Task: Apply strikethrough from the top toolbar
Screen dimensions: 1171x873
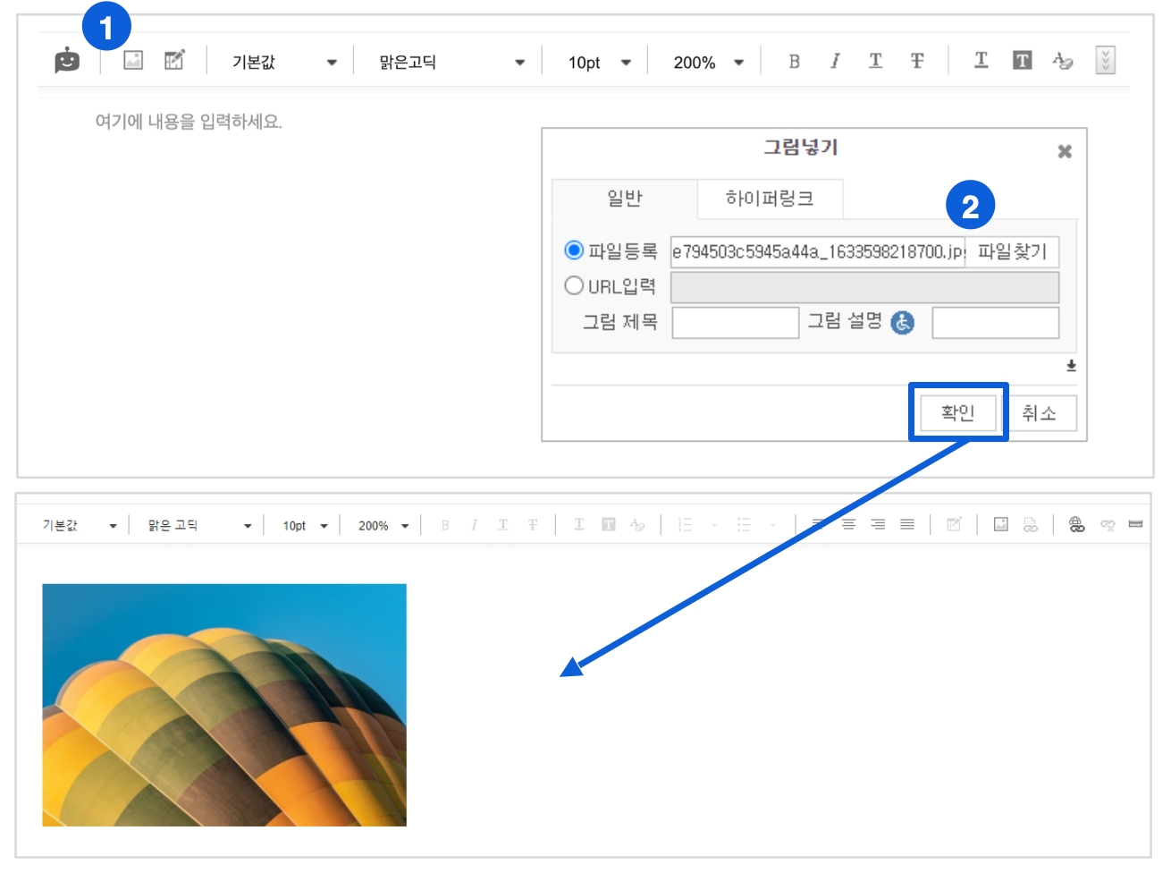Action: coord(917,61)
